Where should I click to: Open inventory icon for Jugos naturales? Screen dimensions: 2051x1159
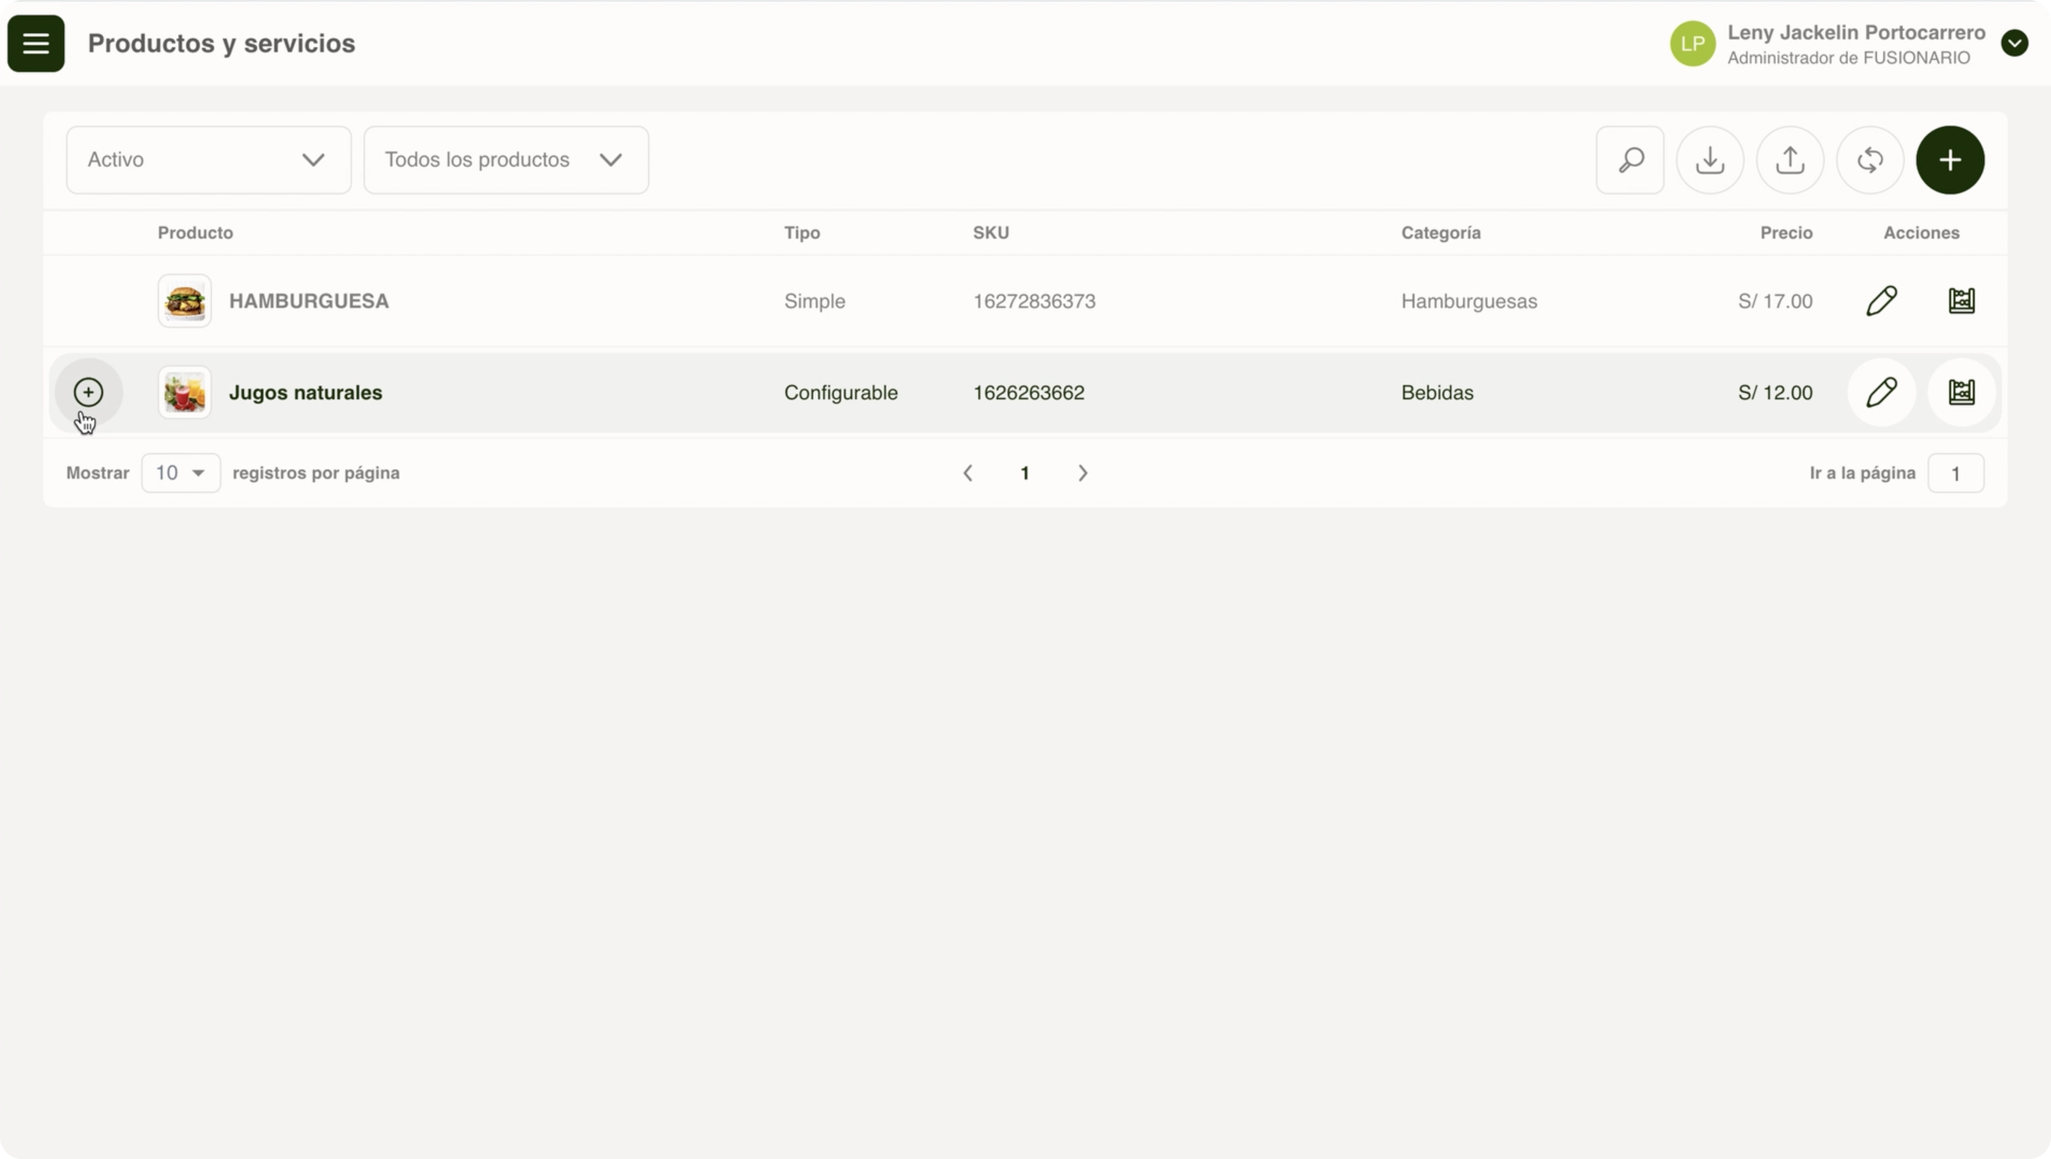1961,393
